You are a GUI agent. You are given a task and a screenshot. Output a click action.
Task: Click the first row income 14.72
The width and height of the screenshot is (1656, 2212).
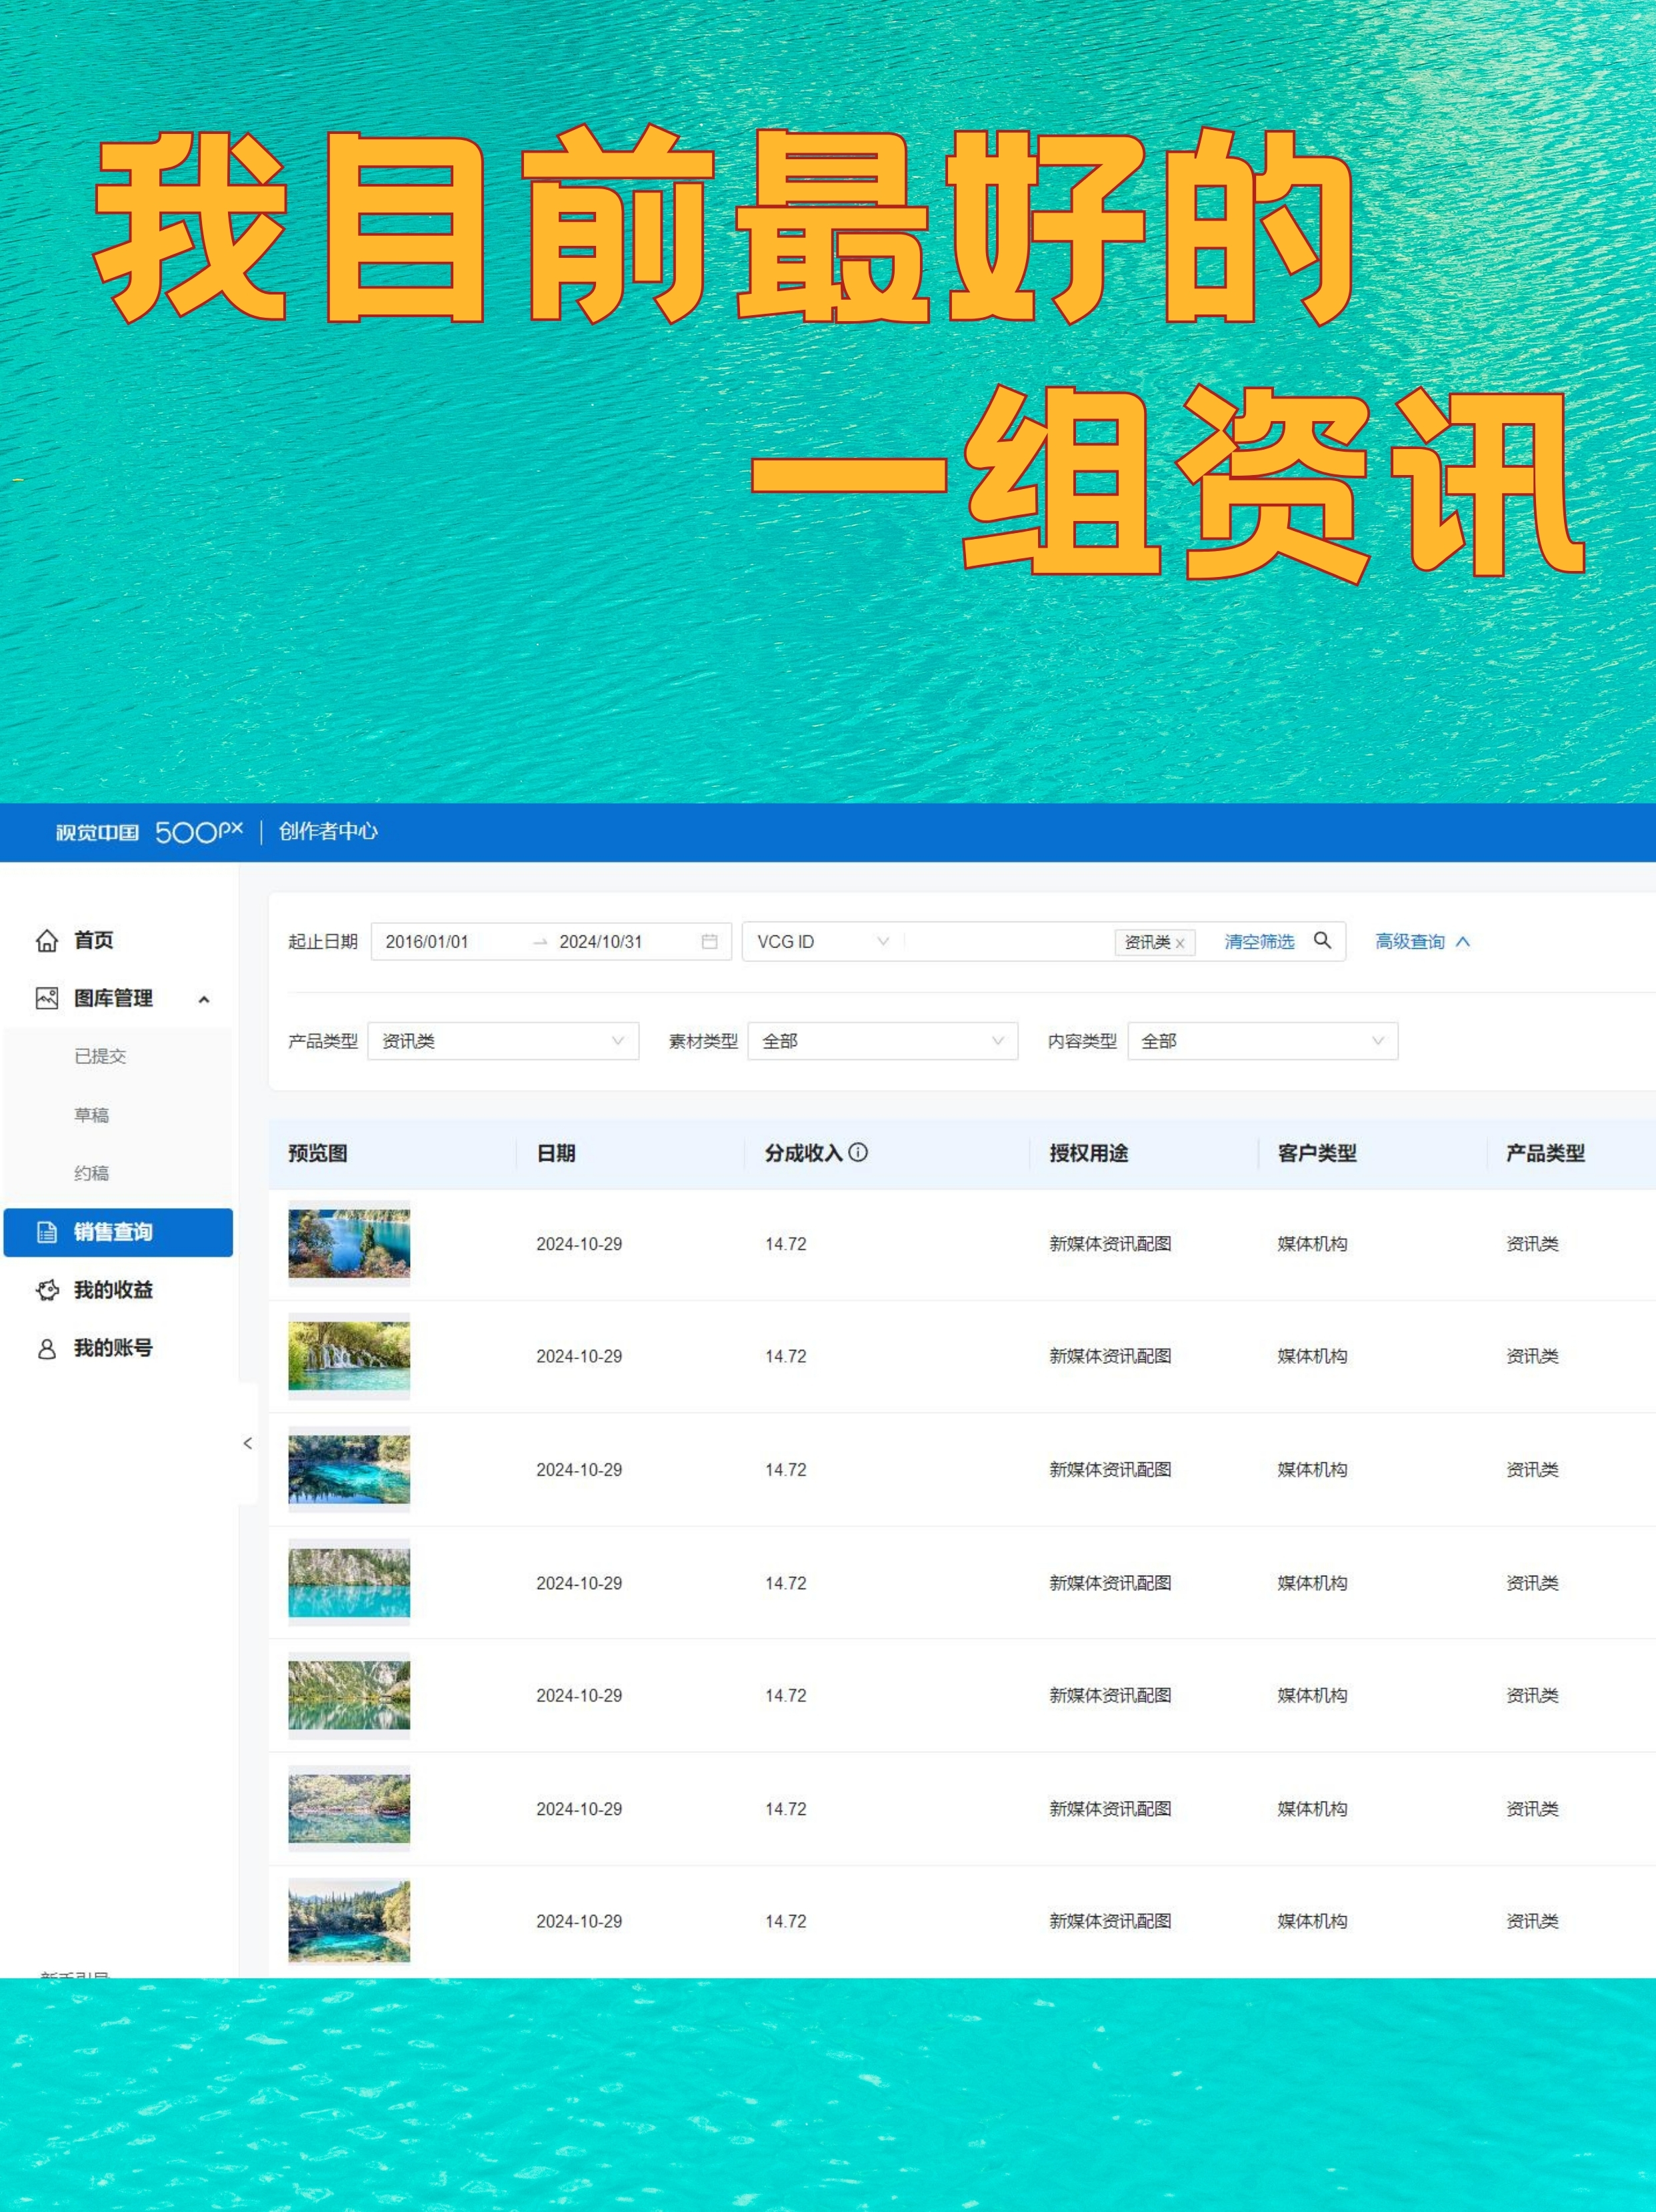coord(785,1244)
